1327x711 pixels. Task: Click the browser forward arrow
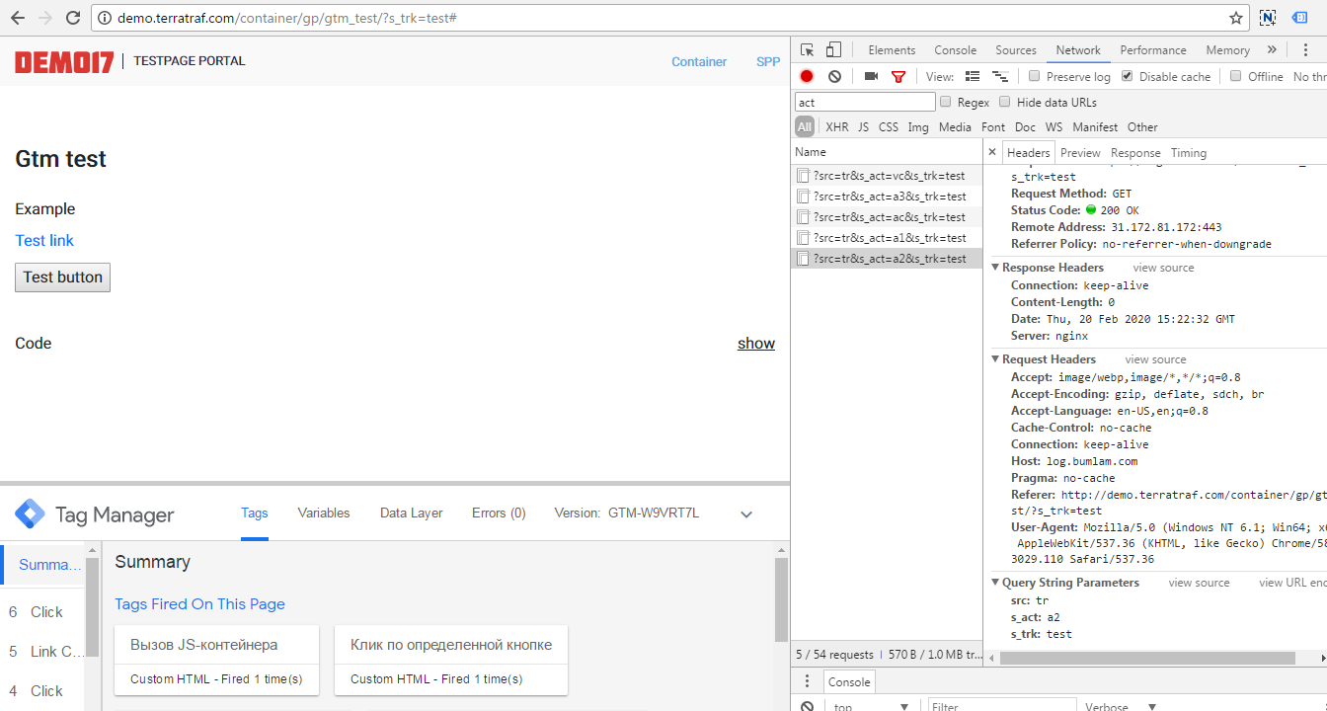(44, 18)
